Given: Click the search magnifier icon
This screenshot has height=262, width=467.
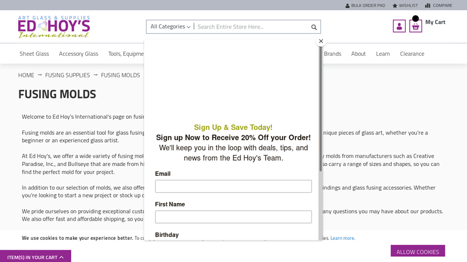Looking at the screenshot, I should click(x=314, y=27).
